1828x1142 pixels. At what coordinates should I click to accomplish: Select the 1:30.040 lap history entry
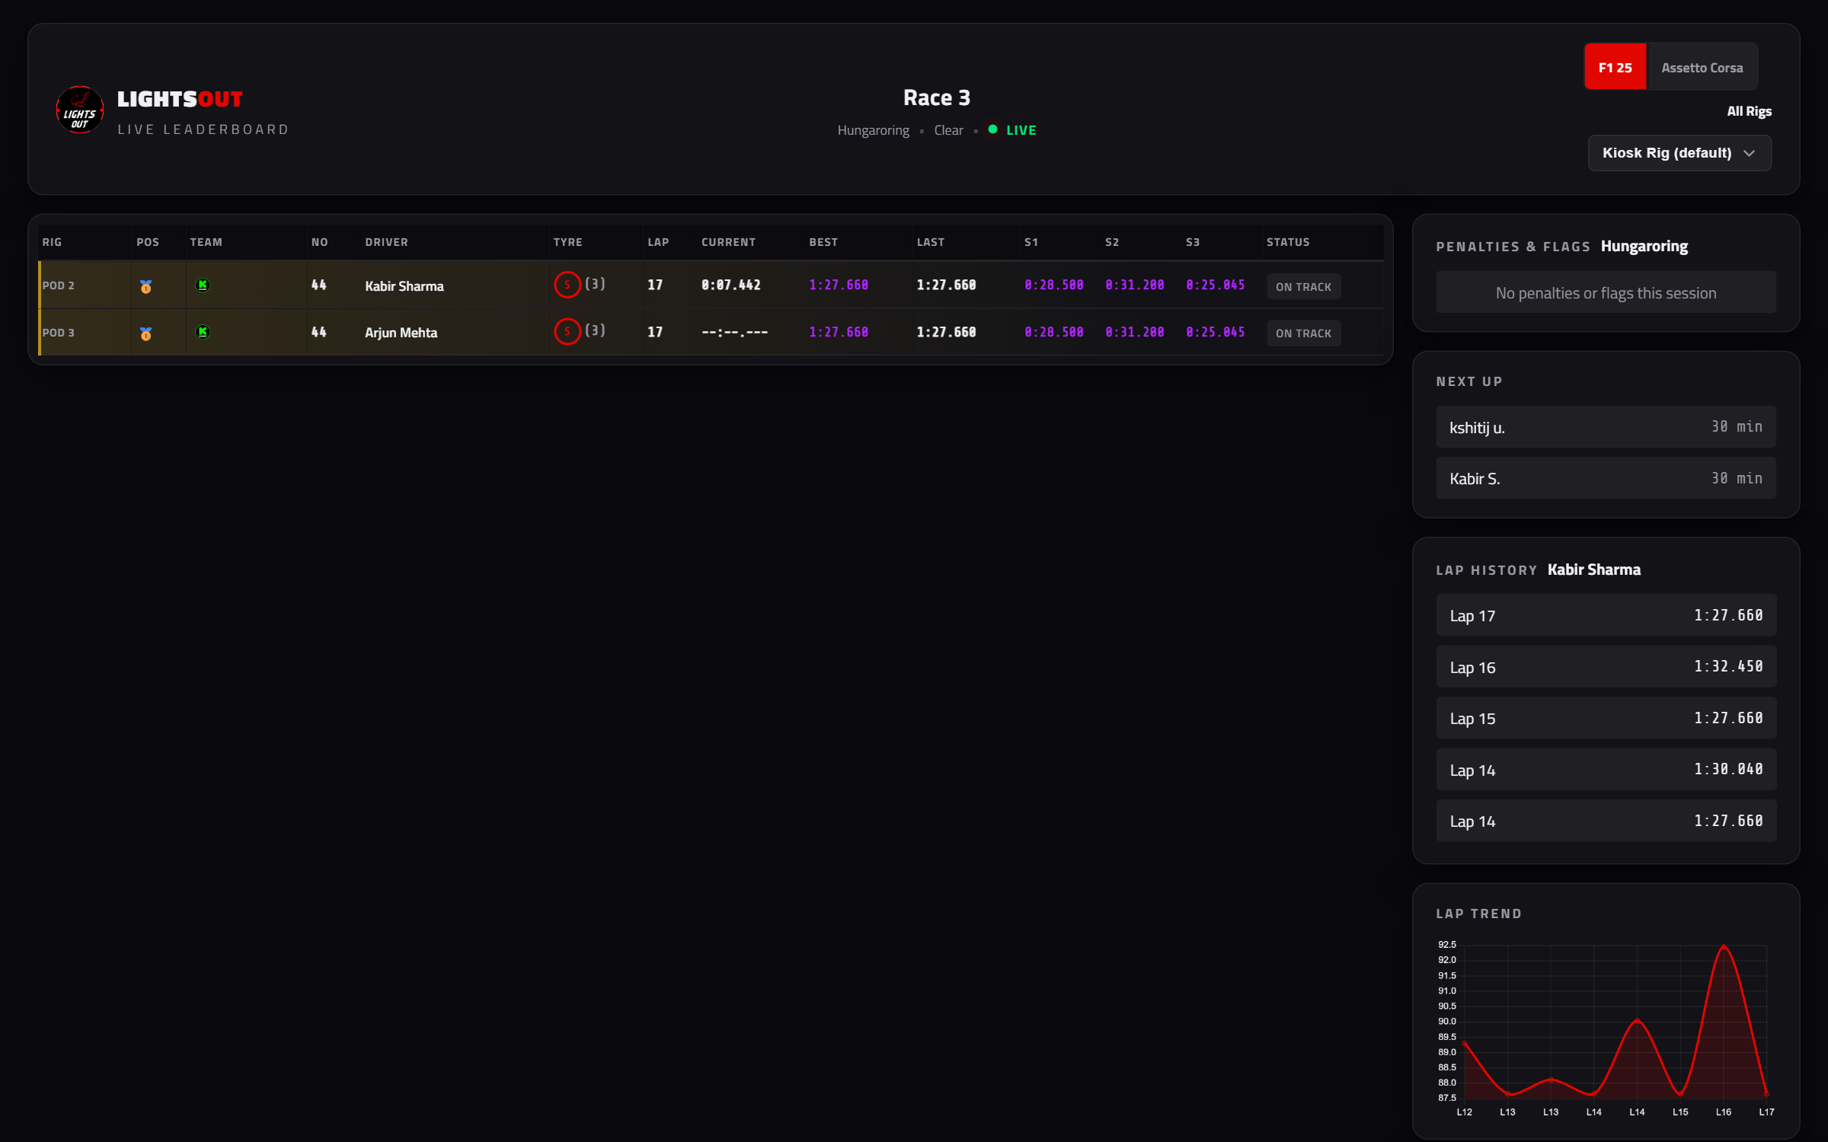click(1606, 770)
